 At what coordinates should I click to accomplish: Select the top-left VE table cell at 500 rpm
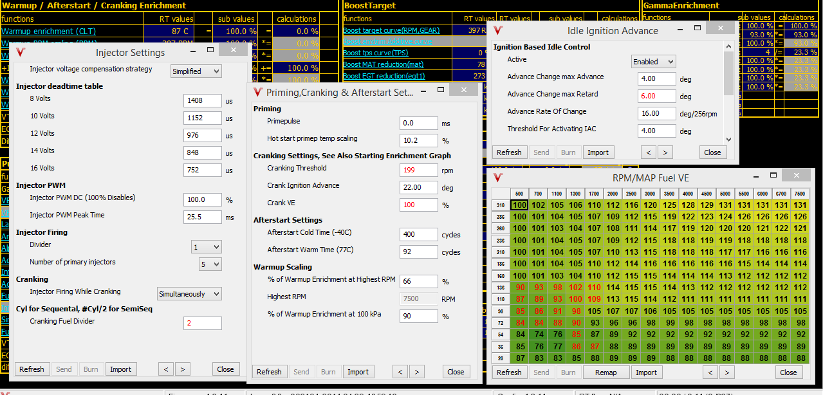point(519,205)
